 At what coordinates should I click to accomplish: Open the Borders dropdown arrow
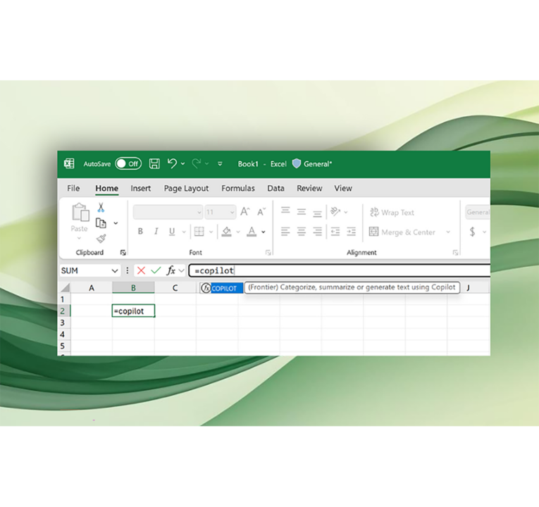pyautogui.click(x=211, y=232)
